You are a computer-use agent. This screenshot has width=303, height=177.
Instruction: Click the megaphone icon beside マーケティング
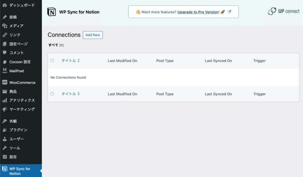[x=5, y=109]
